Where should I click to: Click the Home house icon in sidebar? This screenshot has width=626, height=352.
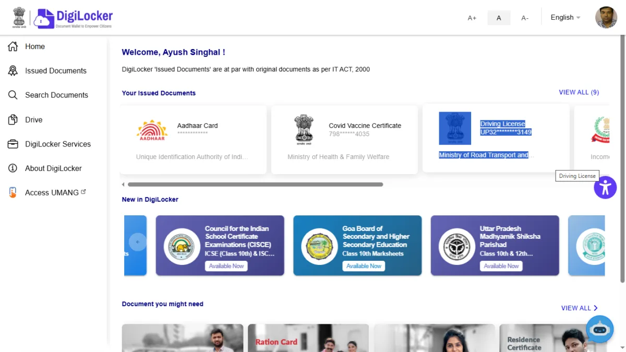[x=13, y=46]
